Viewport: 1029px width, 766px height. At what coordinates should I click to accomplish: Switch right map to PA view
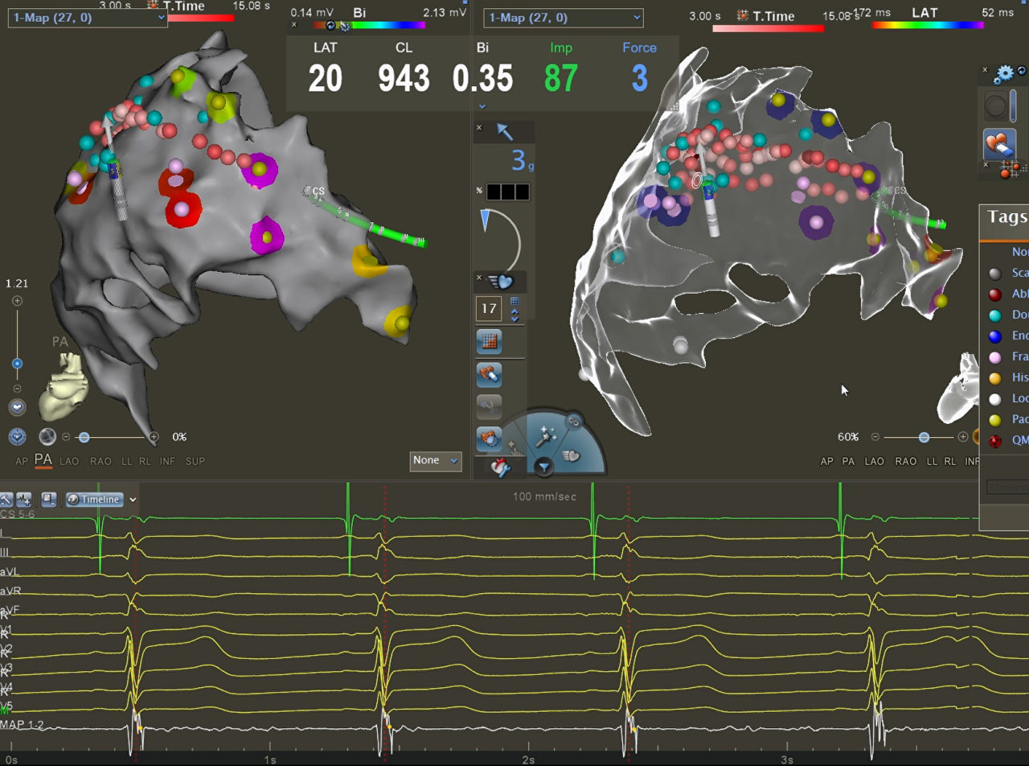click(x=848, y=461)
